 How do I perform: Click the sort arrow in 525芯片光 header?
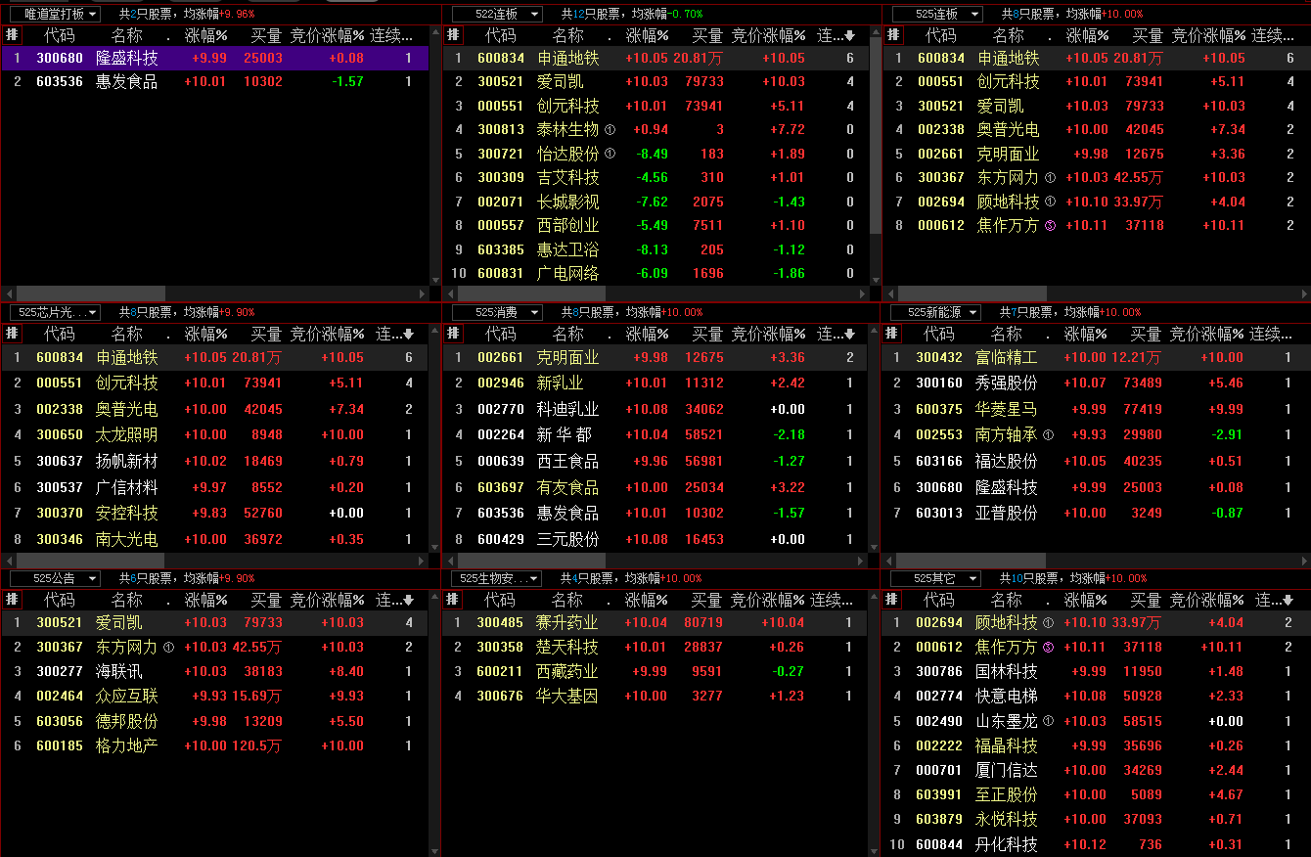pos(409,335)
